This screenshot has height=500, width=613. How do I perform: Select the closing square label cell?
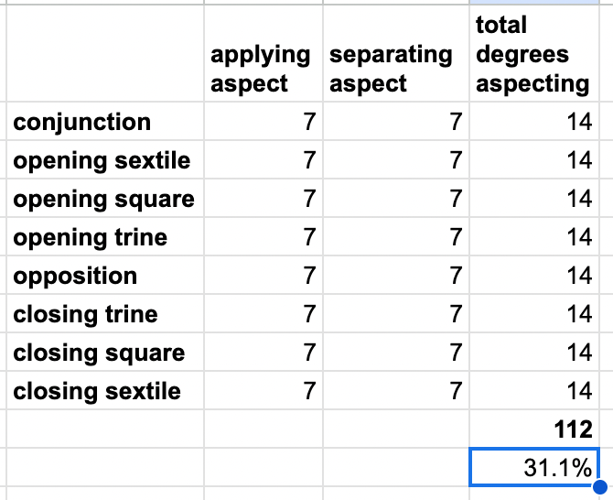106,353
